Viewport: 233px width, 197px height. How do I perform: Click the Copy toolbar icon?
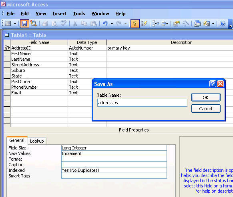pyautogui.click(x=84, y=24)
